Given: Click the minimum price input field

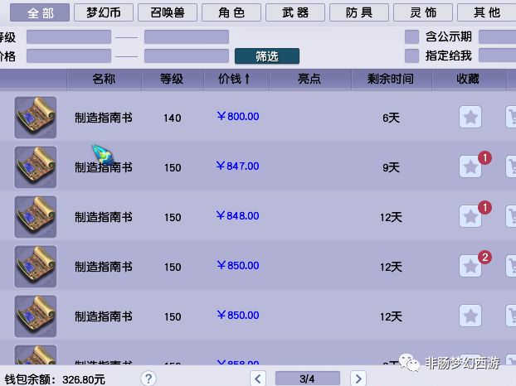Looking at the screenshot, I should 69,55.
